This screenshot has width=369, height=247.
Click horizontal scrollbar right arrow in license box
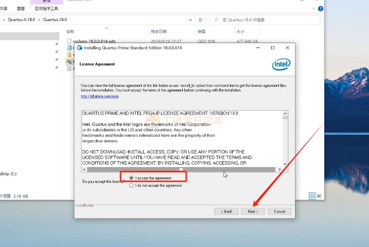coord(279,170)
